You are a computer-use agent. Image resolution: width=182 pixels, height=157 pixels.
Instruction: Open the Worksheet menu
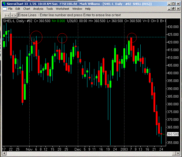click(62, 9)
